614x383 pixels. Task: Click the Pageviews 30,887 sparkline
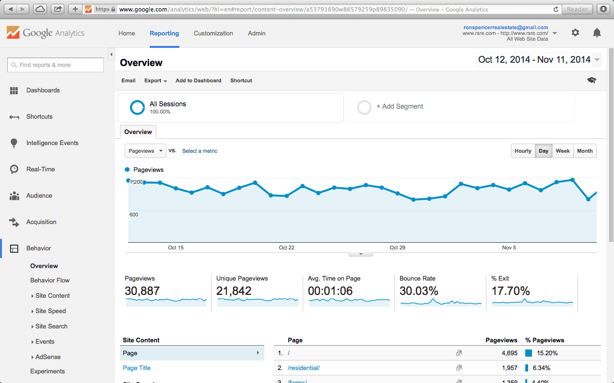(x=166, y=302)
